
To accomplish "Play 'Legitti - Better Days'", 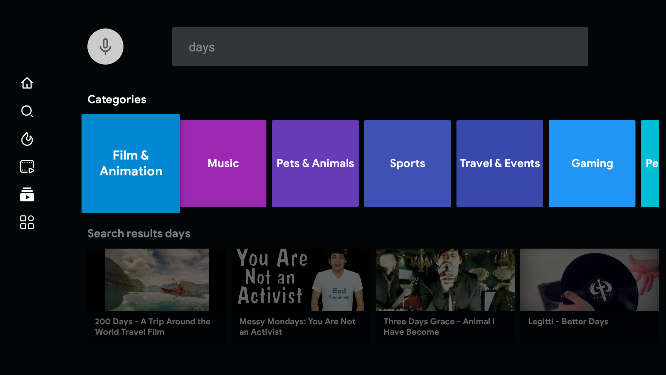I will [589, 295].
